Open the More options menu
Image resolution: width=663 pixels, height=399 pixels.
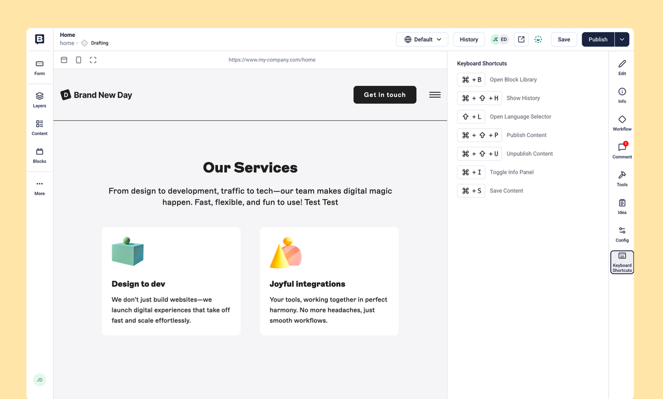point(40,188)
